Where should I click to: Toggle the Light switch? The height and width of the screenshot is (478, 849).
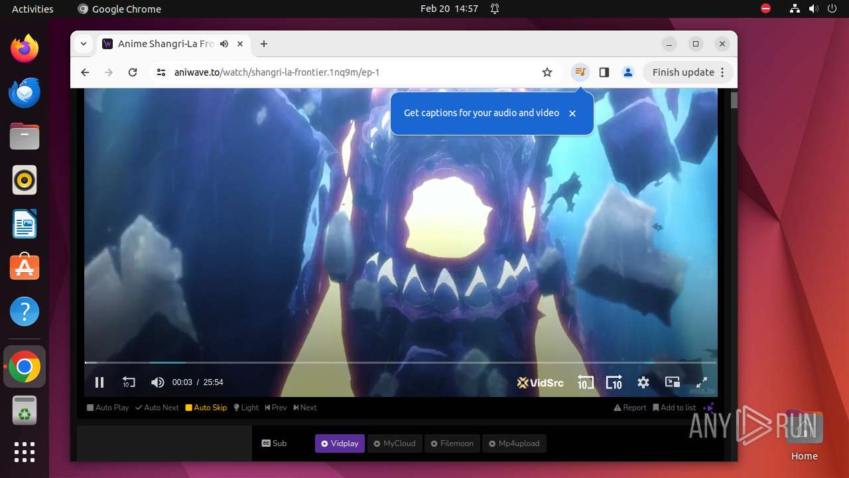pos(246,408)
